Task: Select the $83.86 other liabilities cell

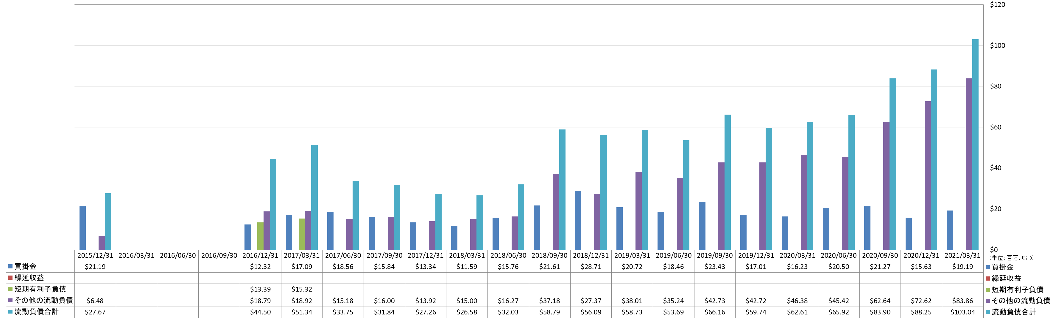Action: [x=963, y=301]
